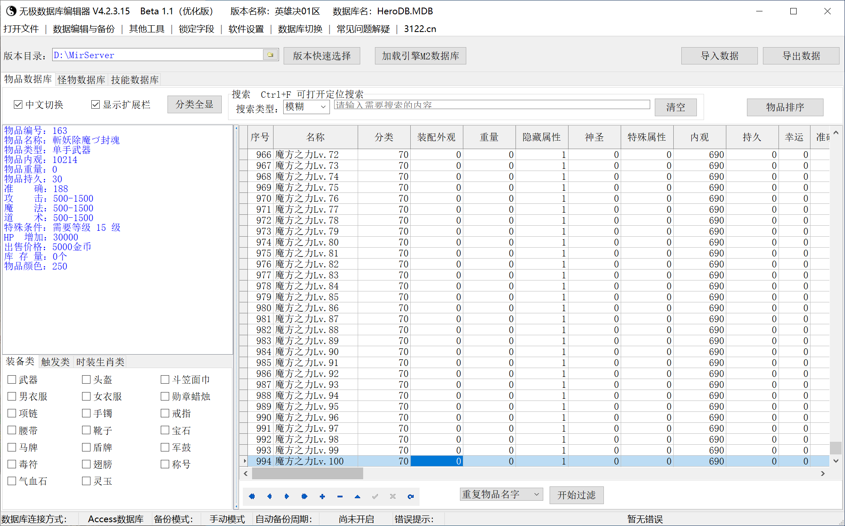The image size is (845, 526).
Task: Click the 清空 search button
Action: 675,107
